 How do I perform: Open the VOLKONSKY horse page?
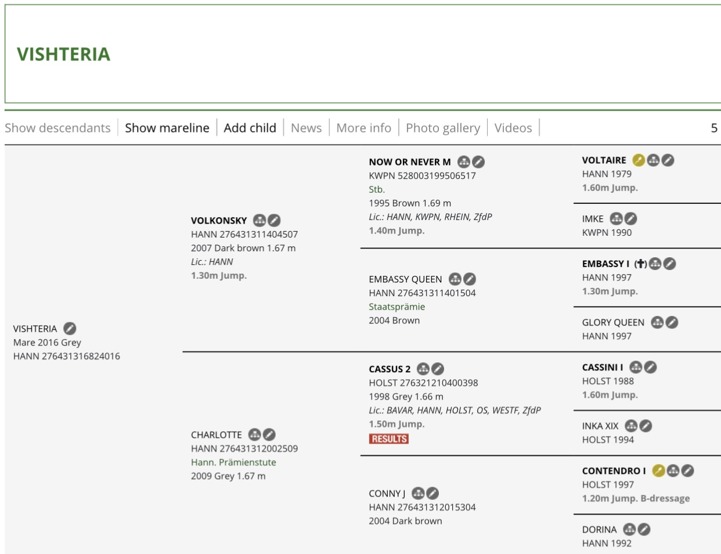click(x=219, y=221)
